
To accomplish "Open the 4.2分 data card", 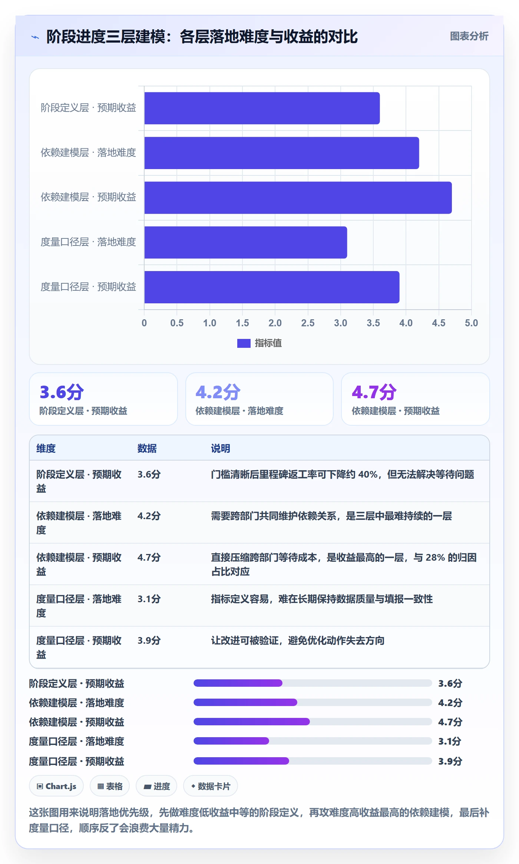I will coord(259,399).
